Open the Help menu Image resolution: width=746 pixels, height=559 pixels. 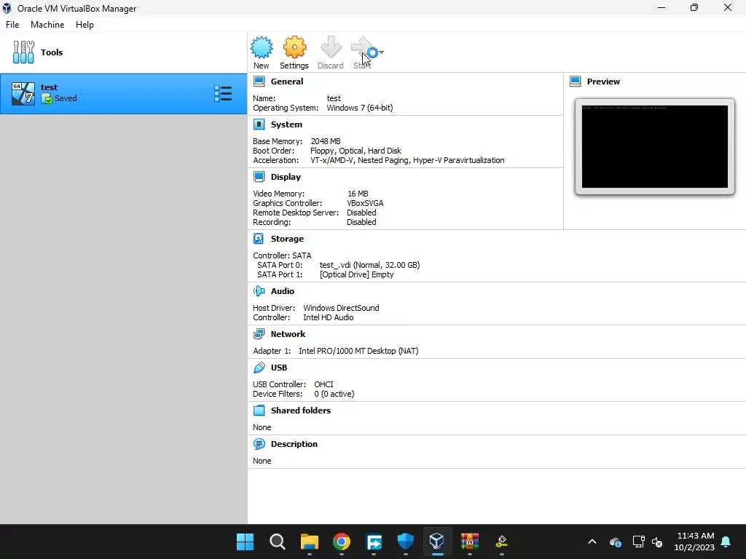[85, 25]
